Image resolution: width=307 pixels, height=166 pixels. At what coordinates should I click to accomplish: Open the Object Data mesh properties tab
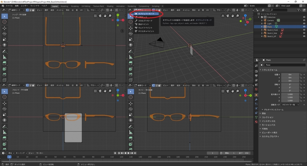[256, 117]
